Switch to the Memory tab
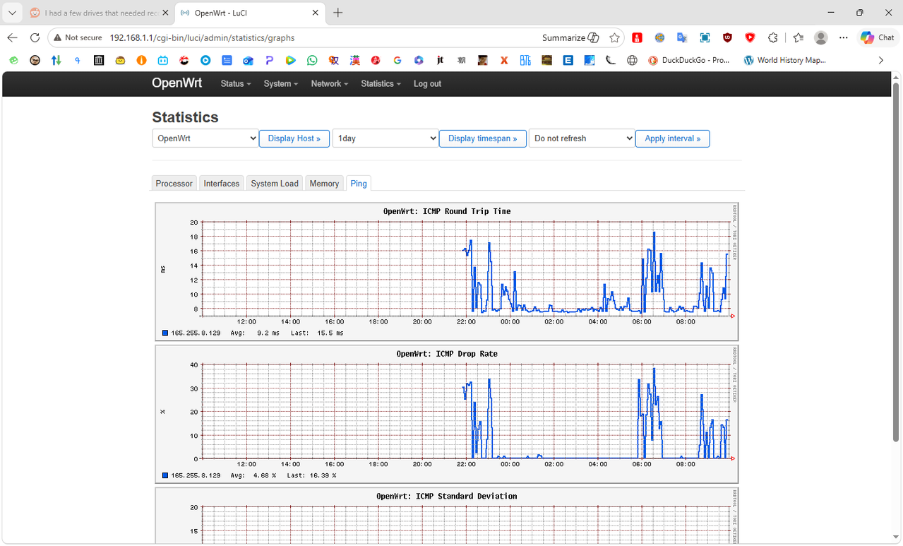This screenshot has height=546, width=903. [324, 183]
